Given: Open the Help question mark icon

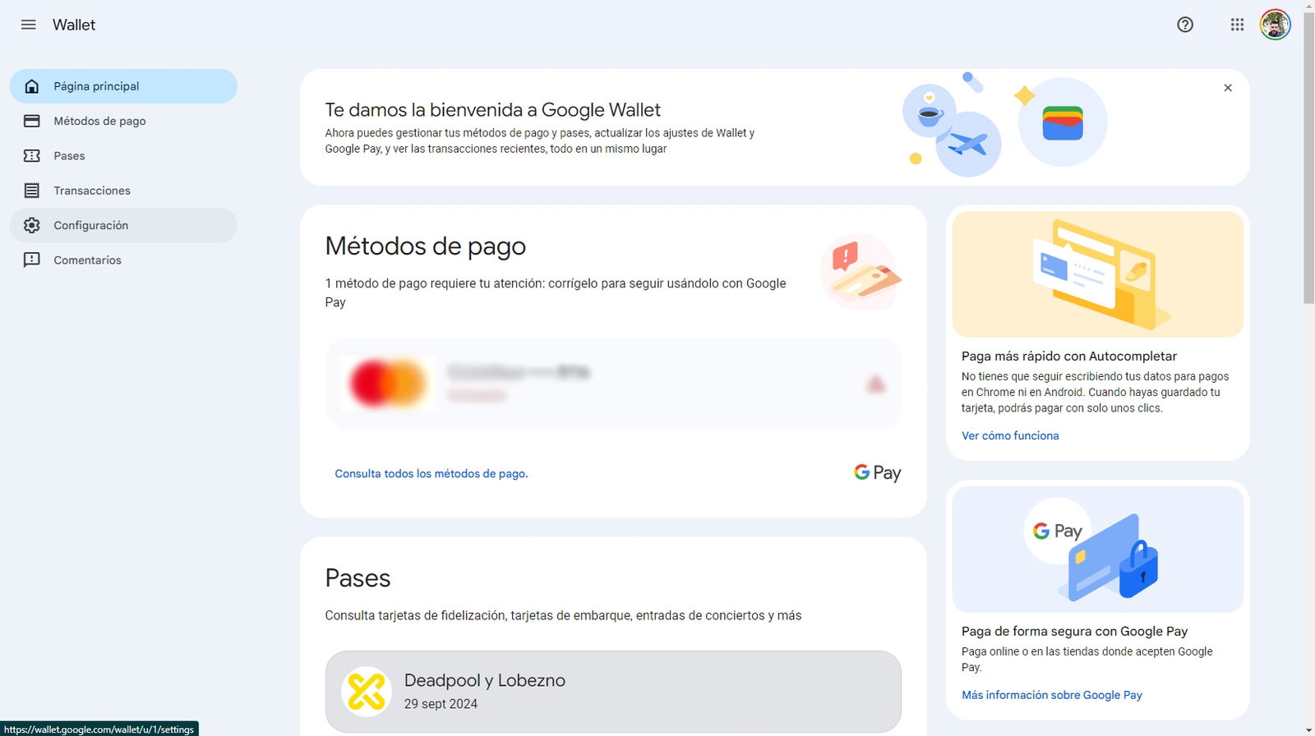Looking at the screenshot, I should tap(1185, 25).
